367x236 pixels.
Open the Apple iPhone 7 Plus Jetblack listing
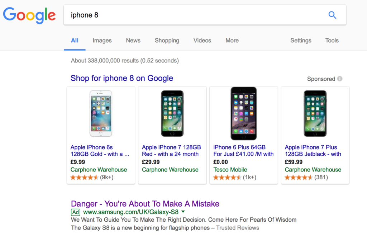point(313,151)
